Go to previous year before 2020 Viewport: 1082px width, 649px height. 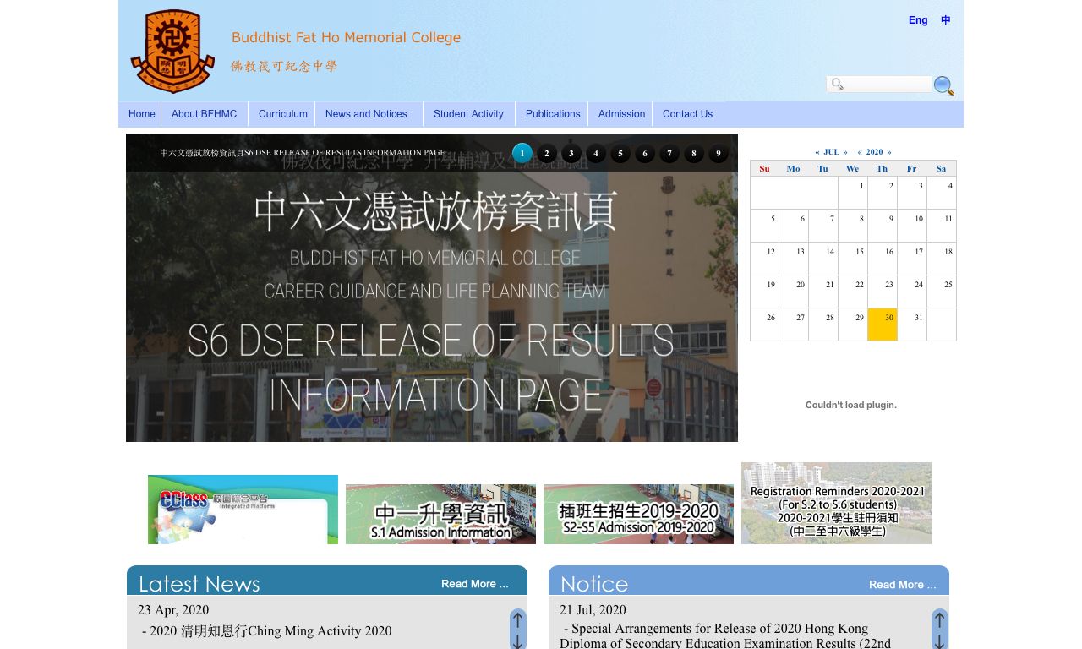click(x=860, y=152)
